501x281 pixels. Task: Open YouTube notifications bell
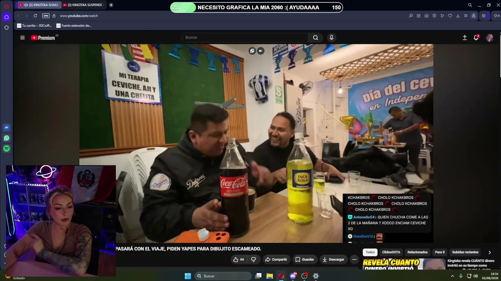(476, 37)
